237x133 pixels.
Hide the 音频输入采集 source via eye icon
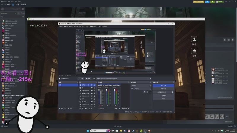92,85
